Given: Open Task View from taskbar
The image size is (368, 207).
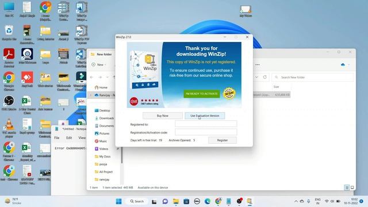Looking at the screenshot, I should 154,201.
